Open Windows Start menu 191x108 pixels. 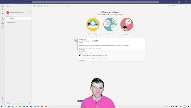[x=2, y=107]
